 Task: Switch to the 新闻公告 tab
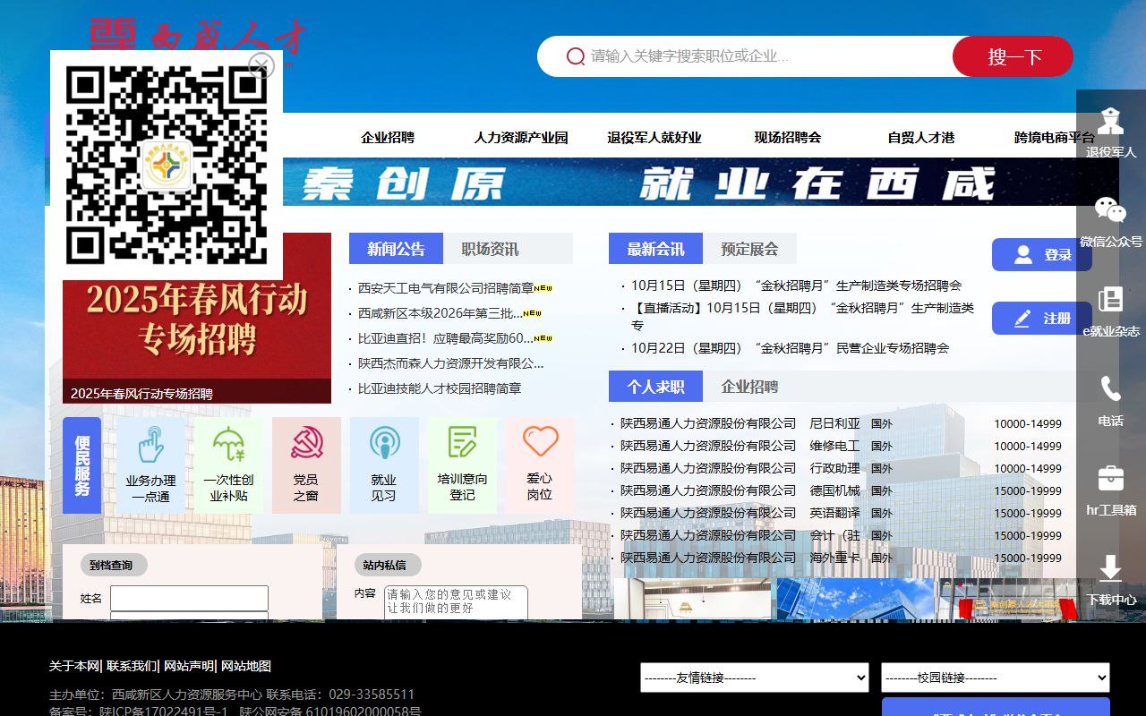coord(396,249)
